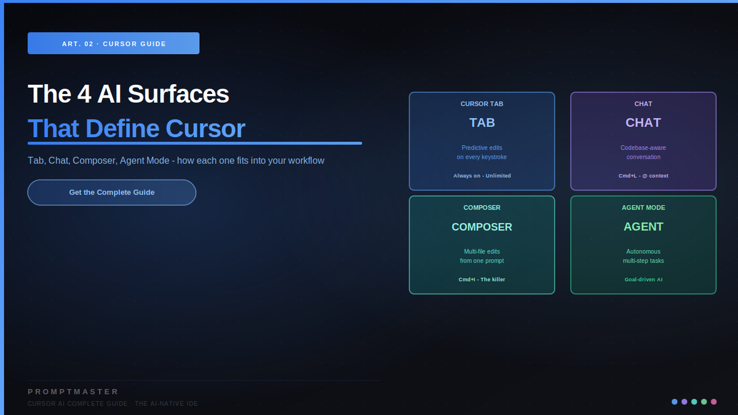Click 'Multi-file edits from one prompt' text
Viewport: 738px width, 415px height.
(x=482, y=256)
